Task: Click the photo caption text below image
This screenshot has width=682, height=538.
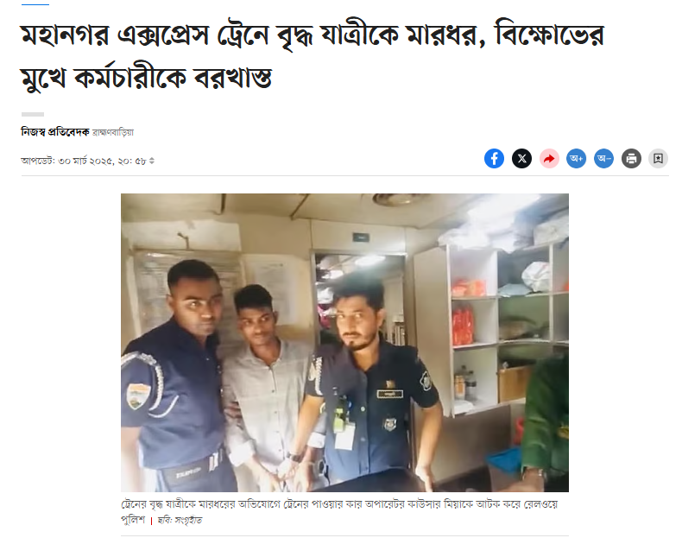Action: (x=339, y=512)
